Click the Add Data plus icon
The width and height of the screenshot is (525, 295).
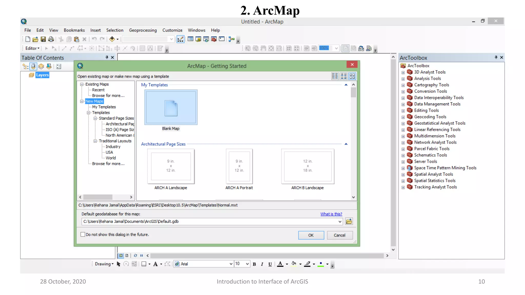click(112, 39)
